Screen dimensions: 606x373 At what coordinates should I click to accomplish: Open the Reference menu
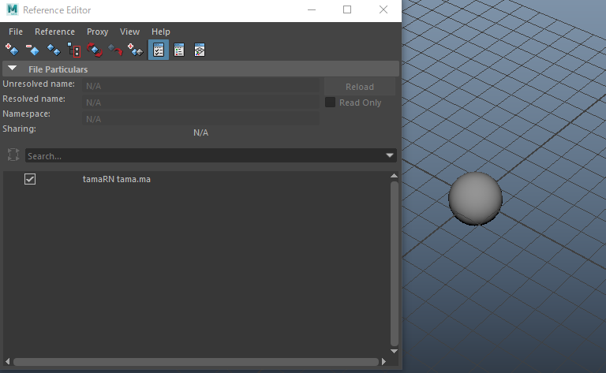click(55, 32)
